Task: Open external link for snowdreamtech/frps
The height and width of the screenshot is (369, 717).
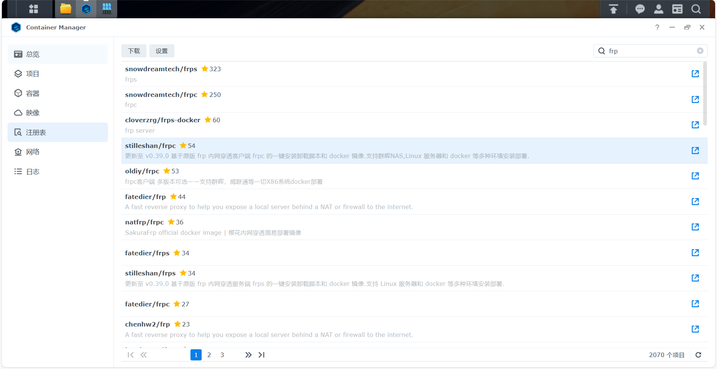Action: [x=695, y=74]
